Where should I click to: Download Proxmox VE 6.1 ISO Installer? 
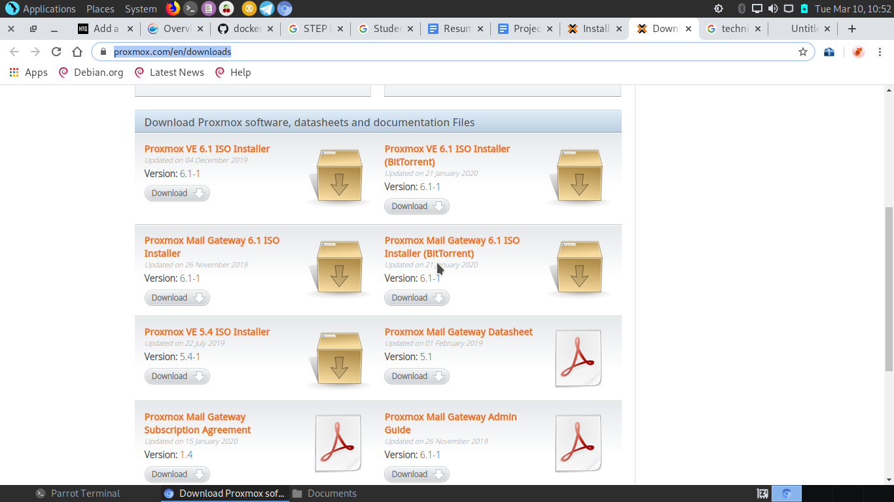pyautogui.click(x=177, y=193)
